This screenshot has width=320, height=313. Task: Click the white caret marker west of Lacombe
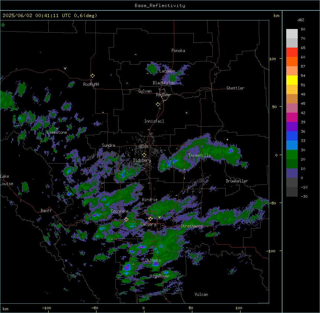(147, 74)
